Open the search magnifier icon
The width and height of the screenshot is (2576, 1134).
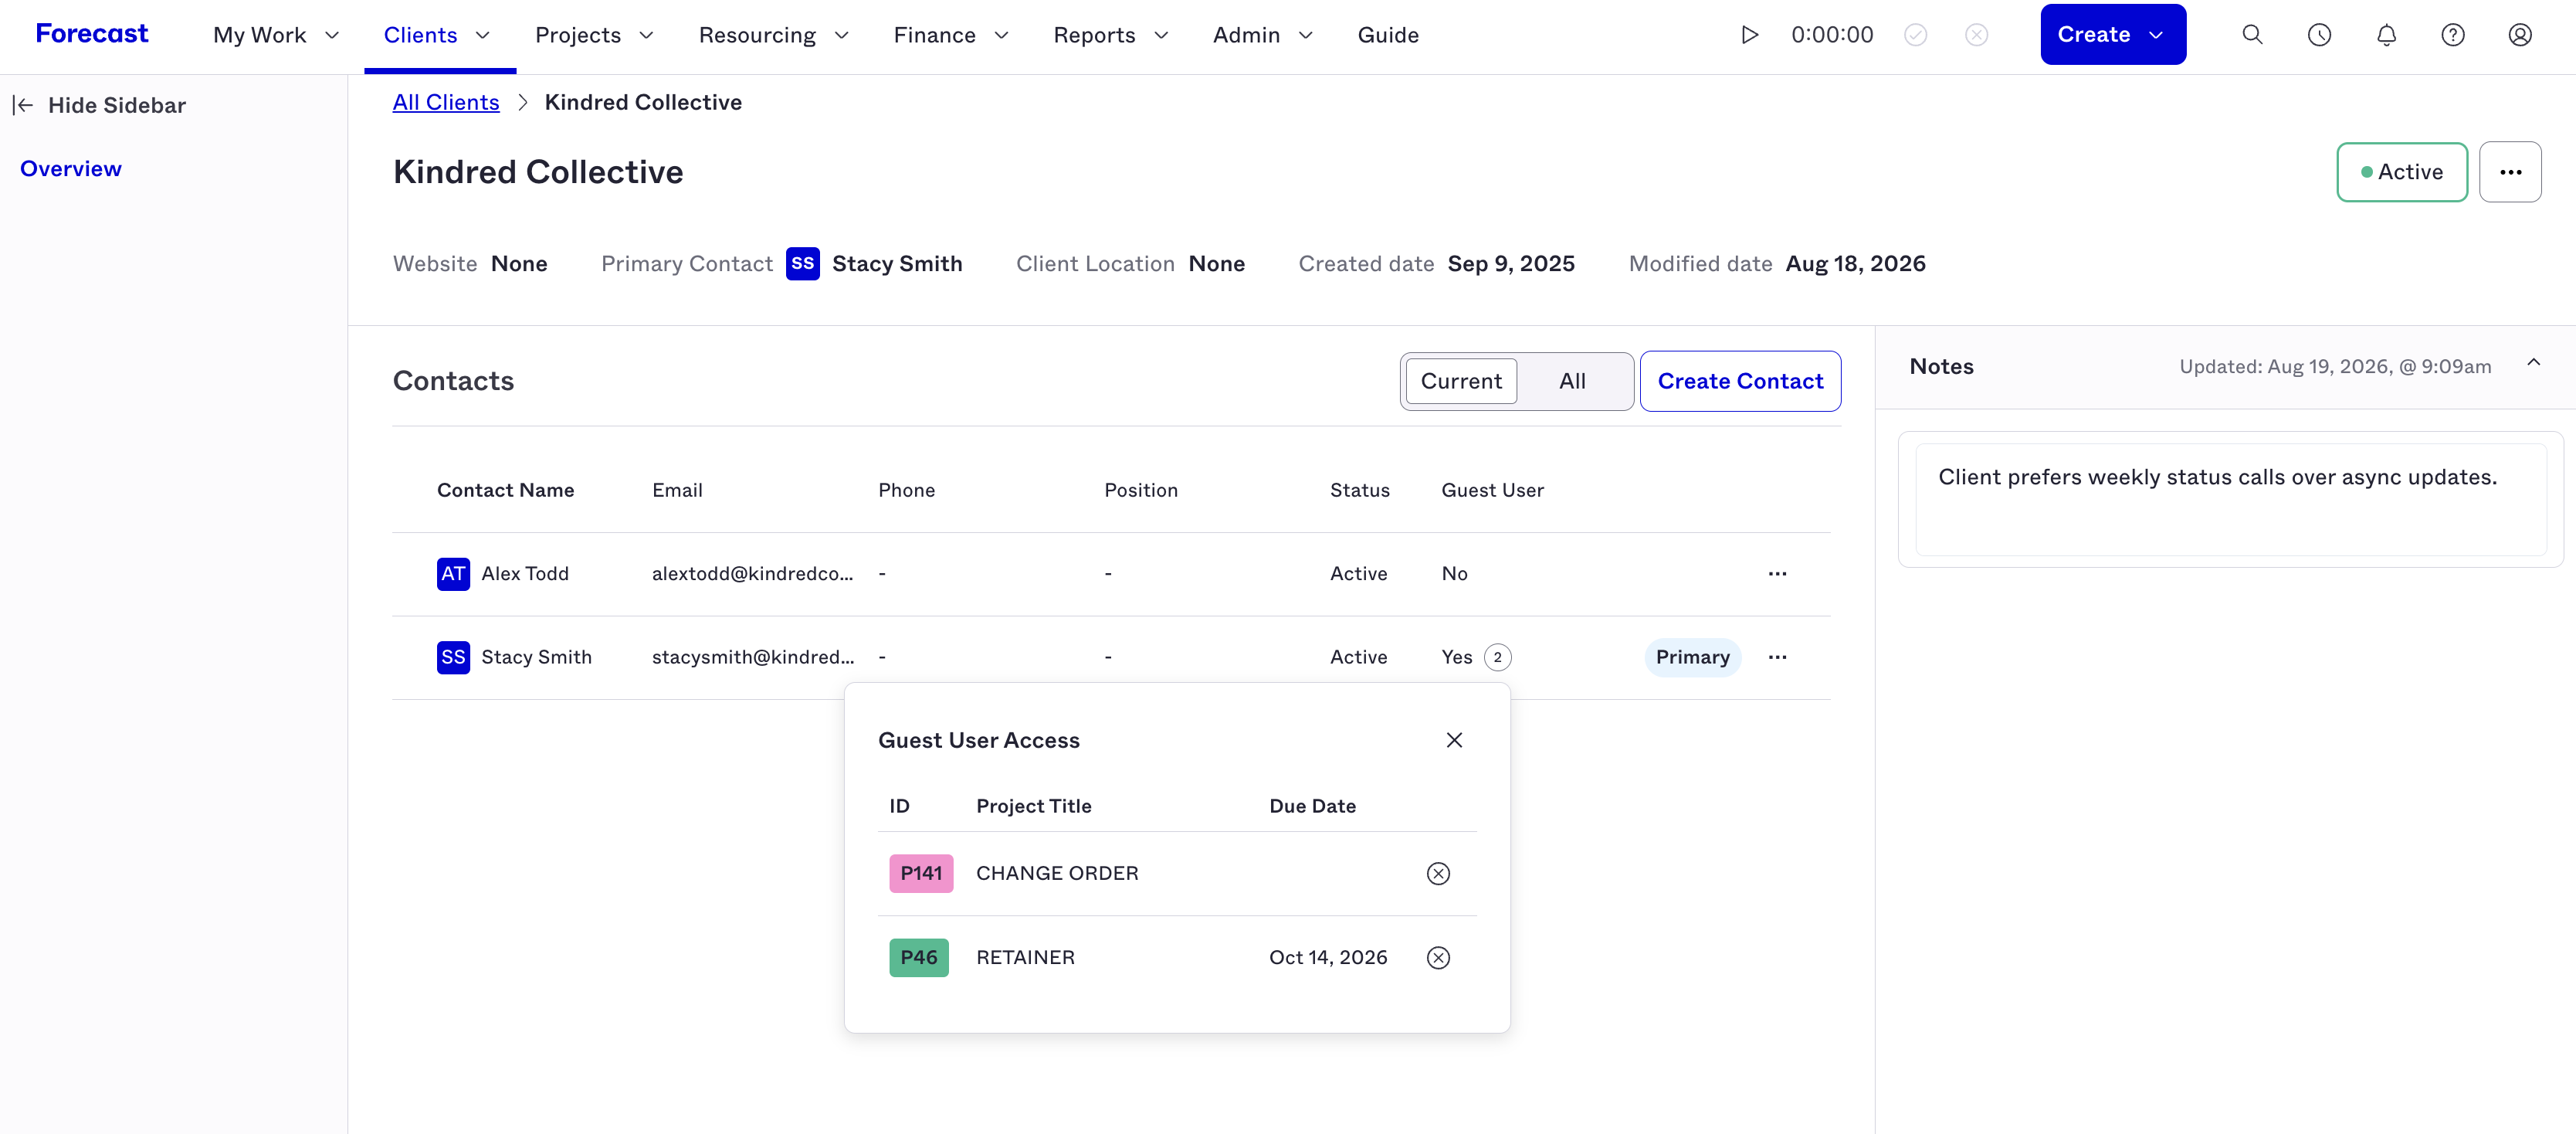(x=2252, y=35)
